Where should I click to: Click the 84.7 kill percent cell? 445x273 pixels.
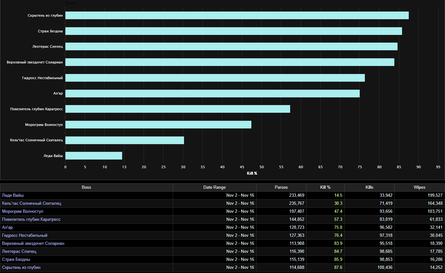tap(325, 251)
